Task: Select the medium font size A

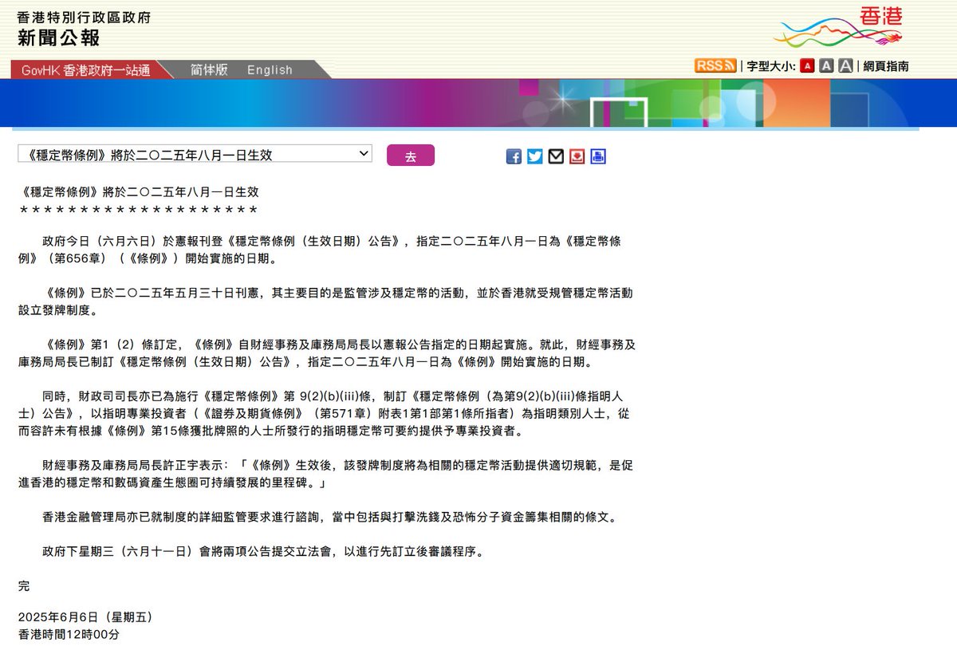Action: [826, 66]
